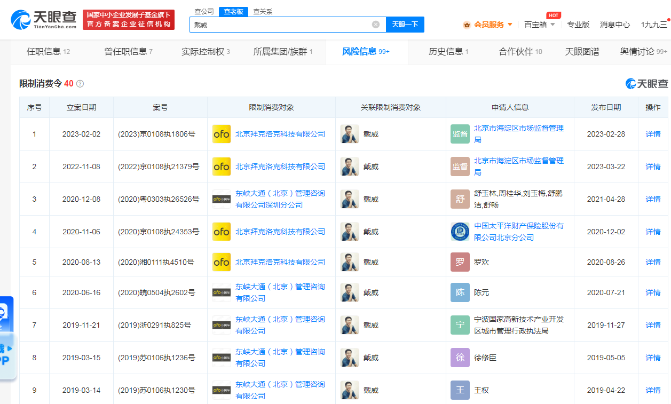Open 详情 for case (2023)京0108执1806号

tap(653, 134)
